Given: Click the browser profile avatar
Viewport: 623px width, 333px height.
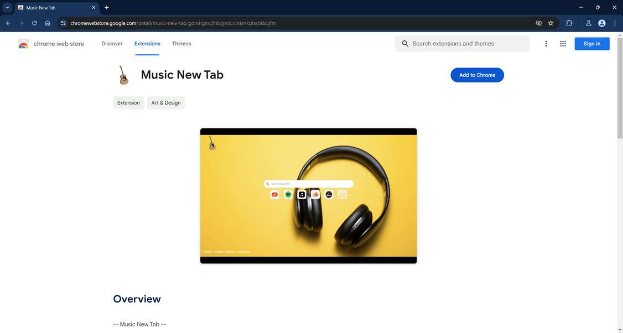Looking at the screenshot, I should [601, 23].
